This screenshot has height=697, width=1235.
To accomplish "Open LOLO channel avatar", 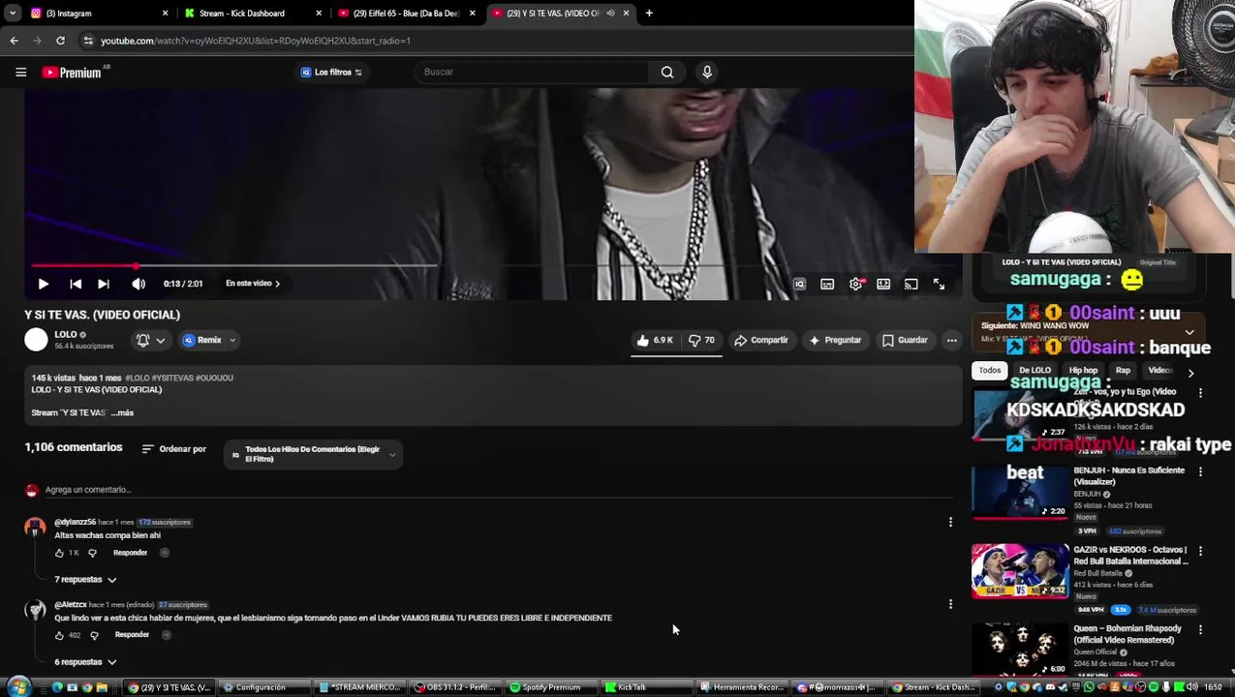I will point(36,340).
